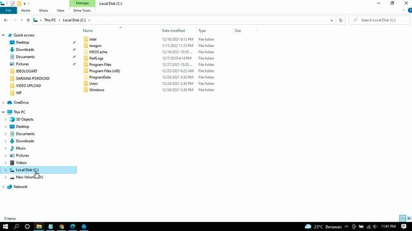
Task: Open Chrome from the taskbar
Action: pyautogui.click(x=62, y=227)
